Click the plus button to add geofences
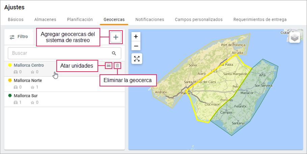This screenshot has width=307, height=154. coord(116,37)
